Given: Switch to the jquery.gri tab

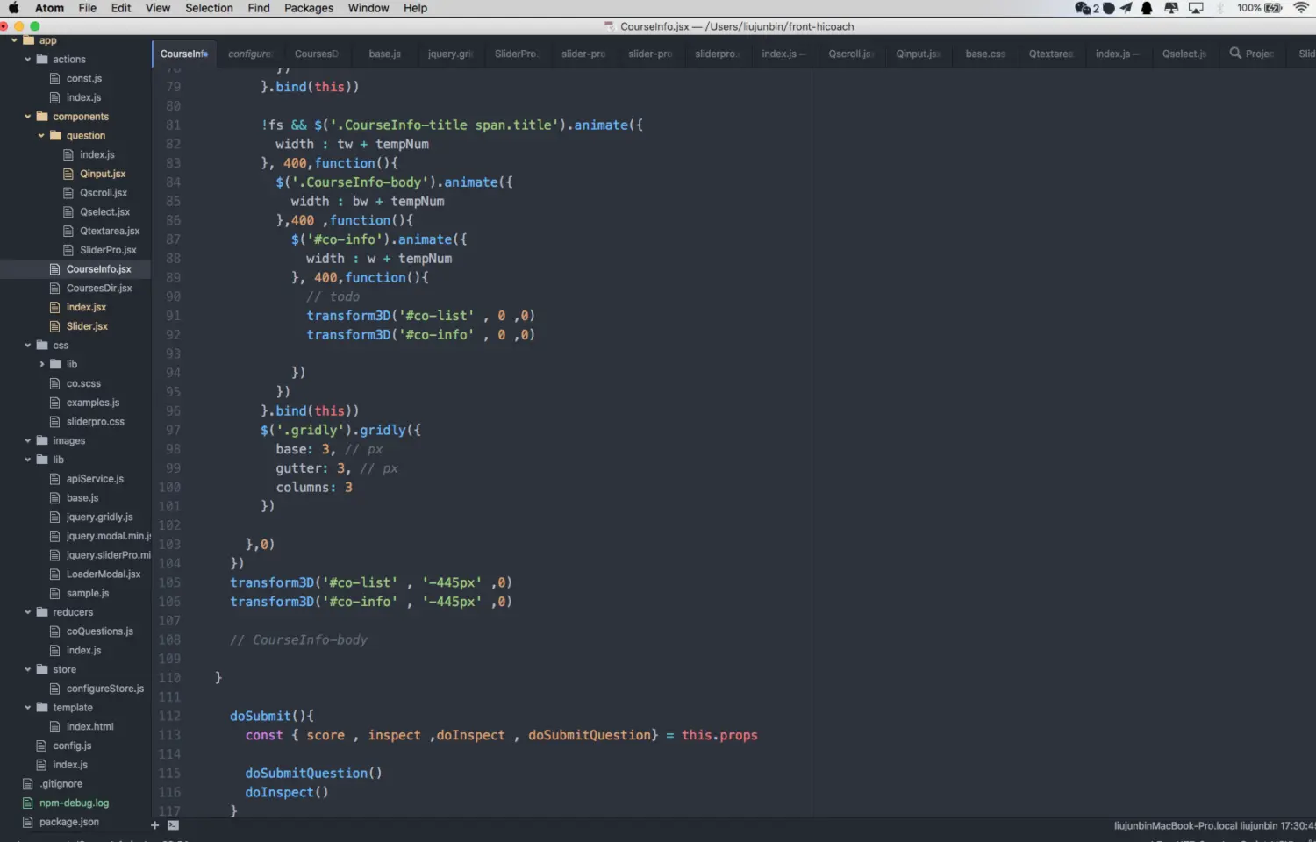Looking at the screenshot, I should click(450, 54).
